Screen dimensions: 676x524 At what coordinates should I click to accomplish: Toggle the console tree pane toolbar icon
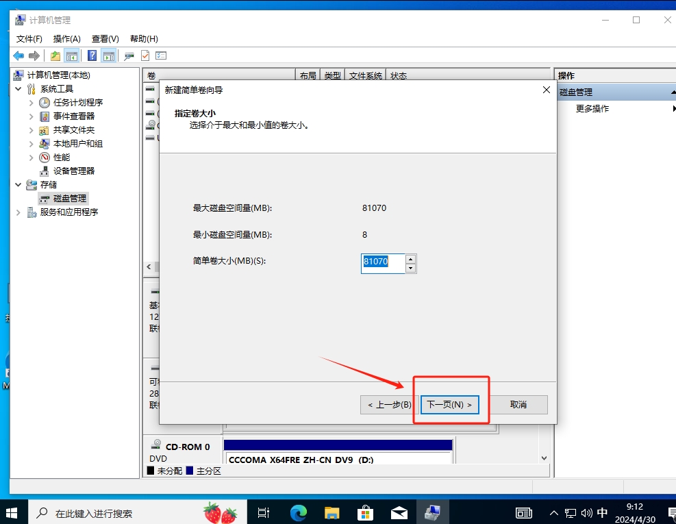71,55
